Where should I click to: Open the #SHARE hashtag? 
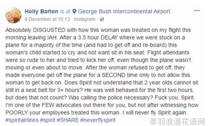(68, 120)
